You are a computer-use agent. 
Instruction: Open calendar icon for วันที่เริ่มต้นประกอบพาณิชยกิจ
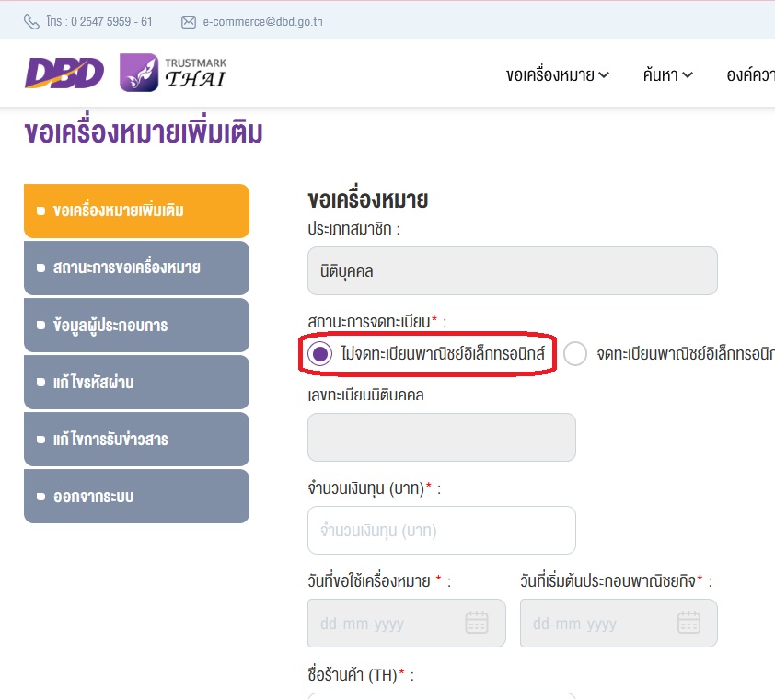[x=688, y=623]
